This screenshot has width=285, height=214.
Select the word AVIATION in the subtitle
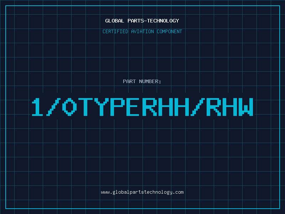click(x=142, y=31)
